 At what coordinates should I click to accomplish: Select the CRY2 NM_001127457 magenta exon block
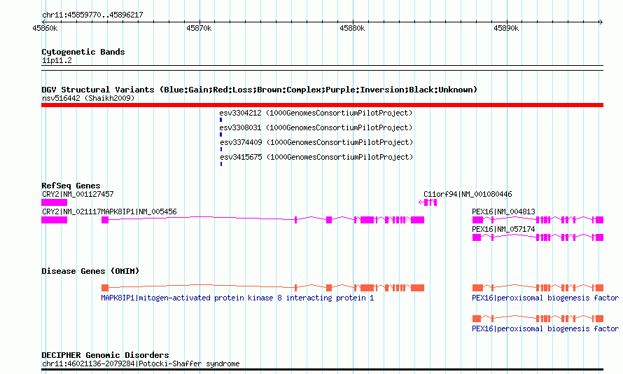coord(54,202)
